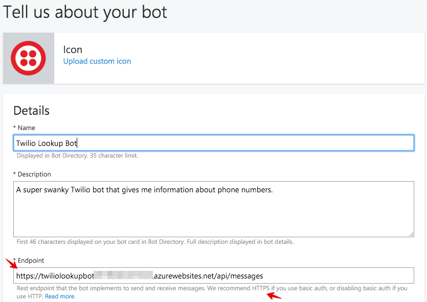Focus the Name field with Twilio Lookup Bot

coord(214,143)
